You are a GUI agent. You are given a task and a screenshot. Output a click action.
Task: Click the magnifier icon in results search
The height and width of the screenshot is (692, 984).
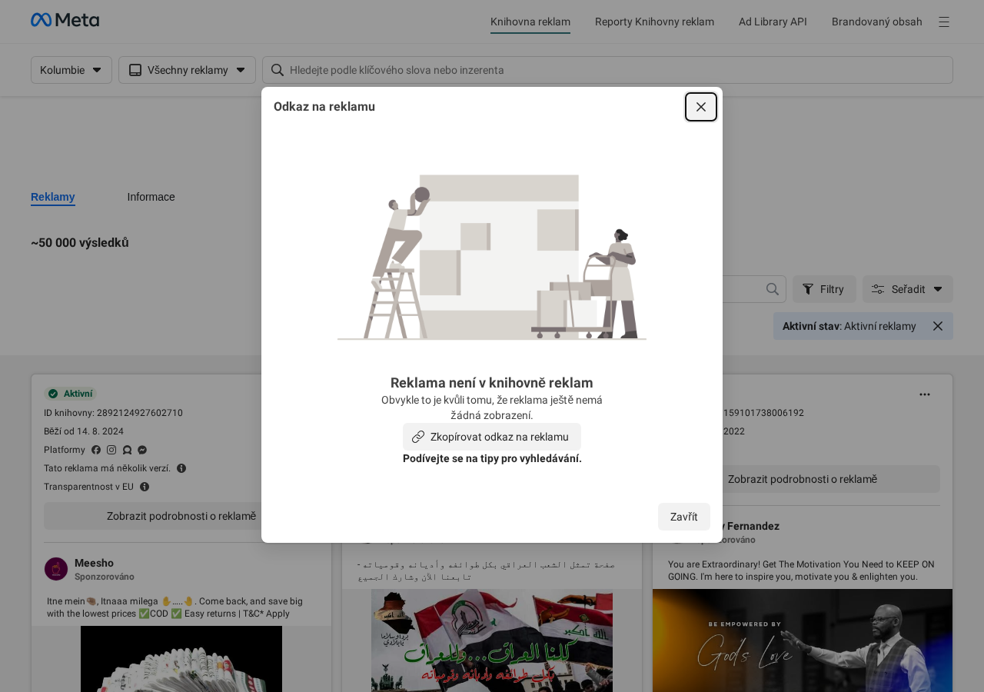(x=773, y=289)
